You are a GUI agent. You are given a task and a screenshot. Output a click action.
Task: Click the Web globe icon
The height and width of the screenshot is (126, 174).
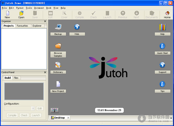point(77,27)
